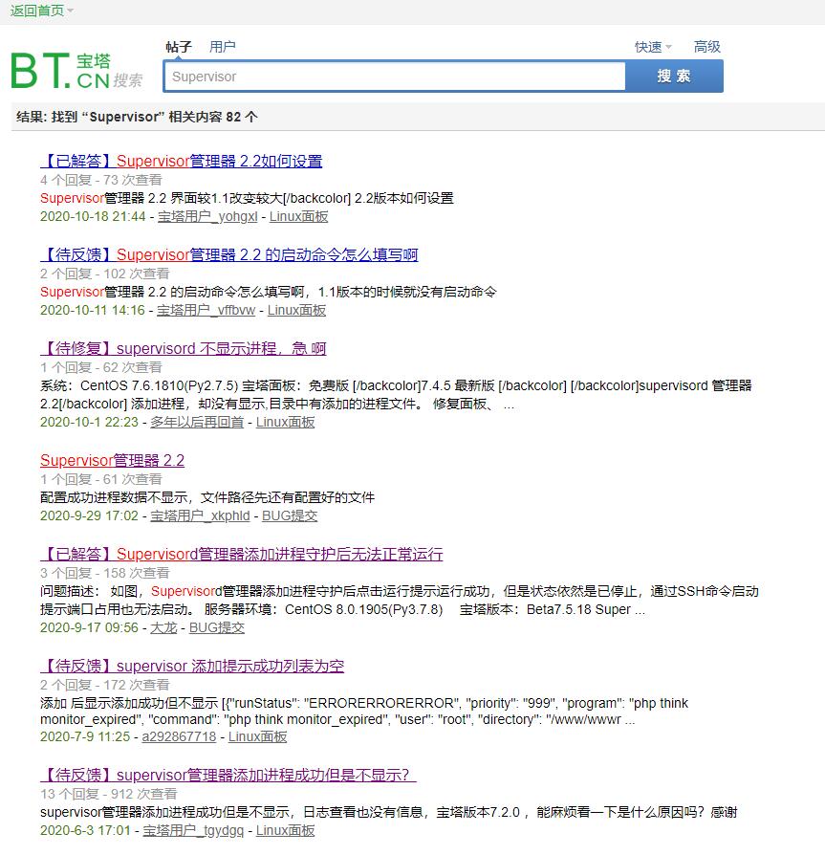Click timestamp 2020-10-11 14:16
825x855 pixels.
click(x=93, y=310)
